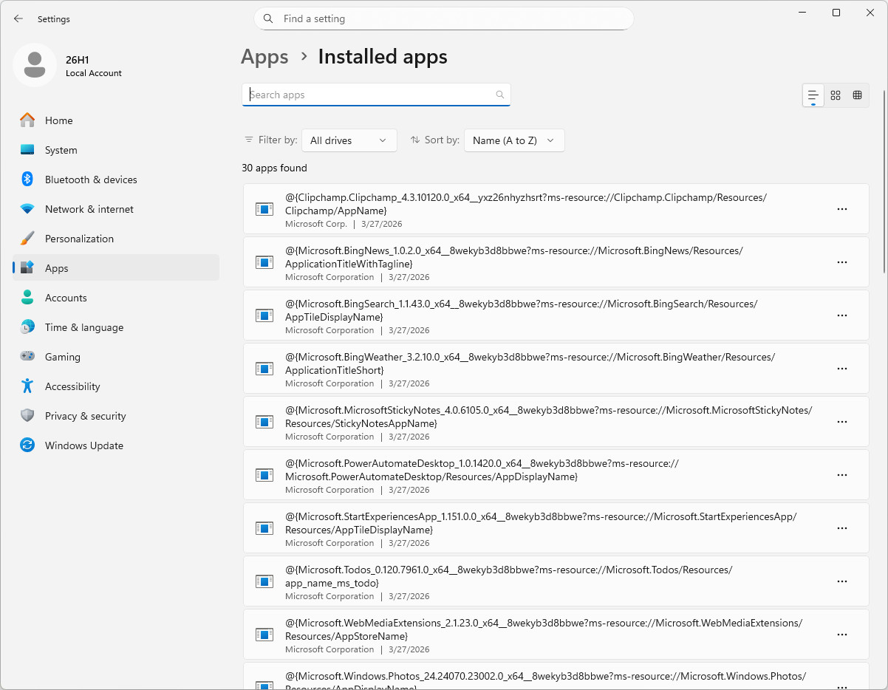The height and width of the screenshot is (690, 888).
Task: Open Accessibility settings
Action: (116, 386)
